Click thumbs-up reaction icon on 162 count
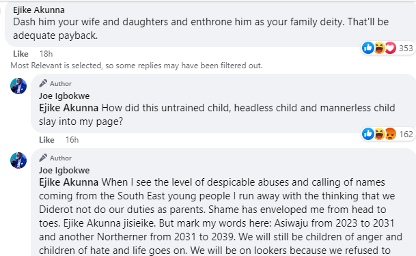Image resolution: width=416 pixels, height=256 pixels. [368, 134]
